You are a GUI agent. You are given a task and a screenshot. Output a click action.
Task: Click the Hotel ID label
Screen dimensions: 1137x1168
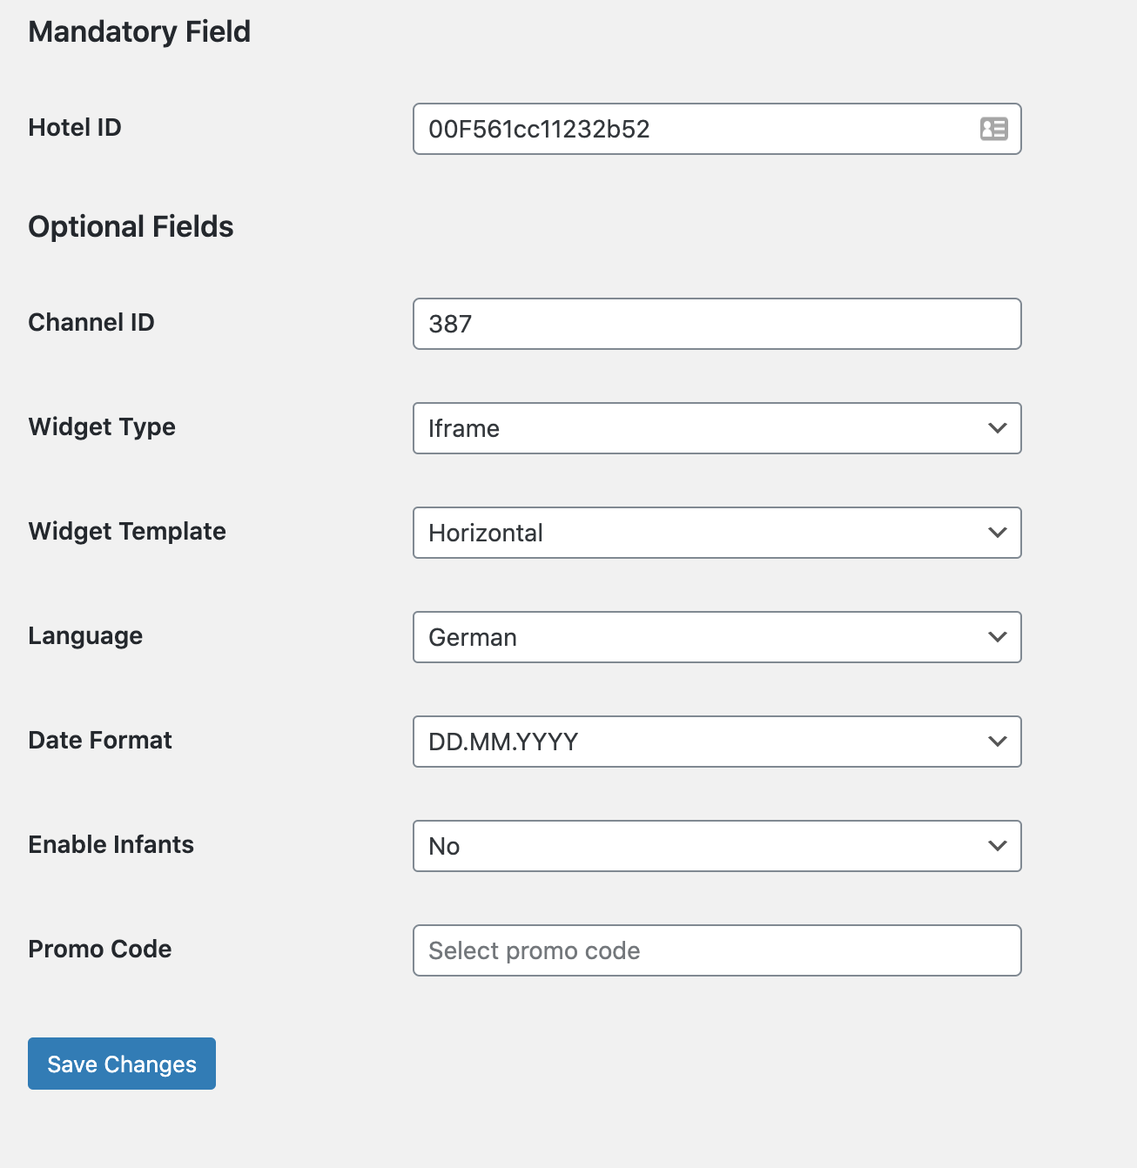tap(75, 128)
